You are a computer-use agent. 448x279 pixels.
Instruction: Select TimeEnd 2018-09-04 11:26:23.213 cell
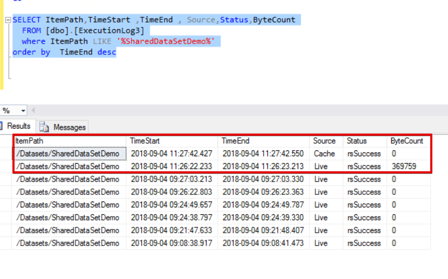pyautogui.click(x=264, y=166)
